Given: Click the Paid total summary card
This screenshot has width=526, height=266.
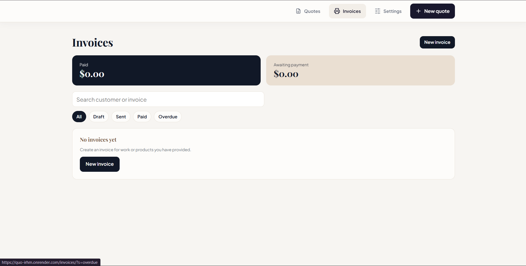Looking at the screenshot, I should (x=166, y=70).
